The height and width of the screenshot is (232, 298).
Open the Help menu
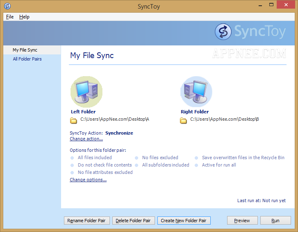[x=24, y=17]
